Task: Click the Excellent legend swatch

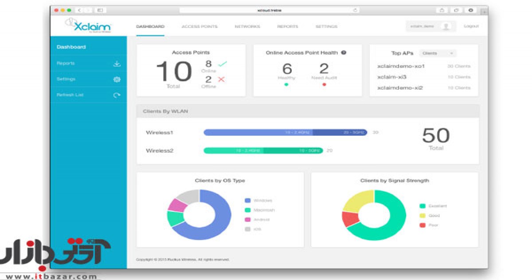Action: pos(422,206)
